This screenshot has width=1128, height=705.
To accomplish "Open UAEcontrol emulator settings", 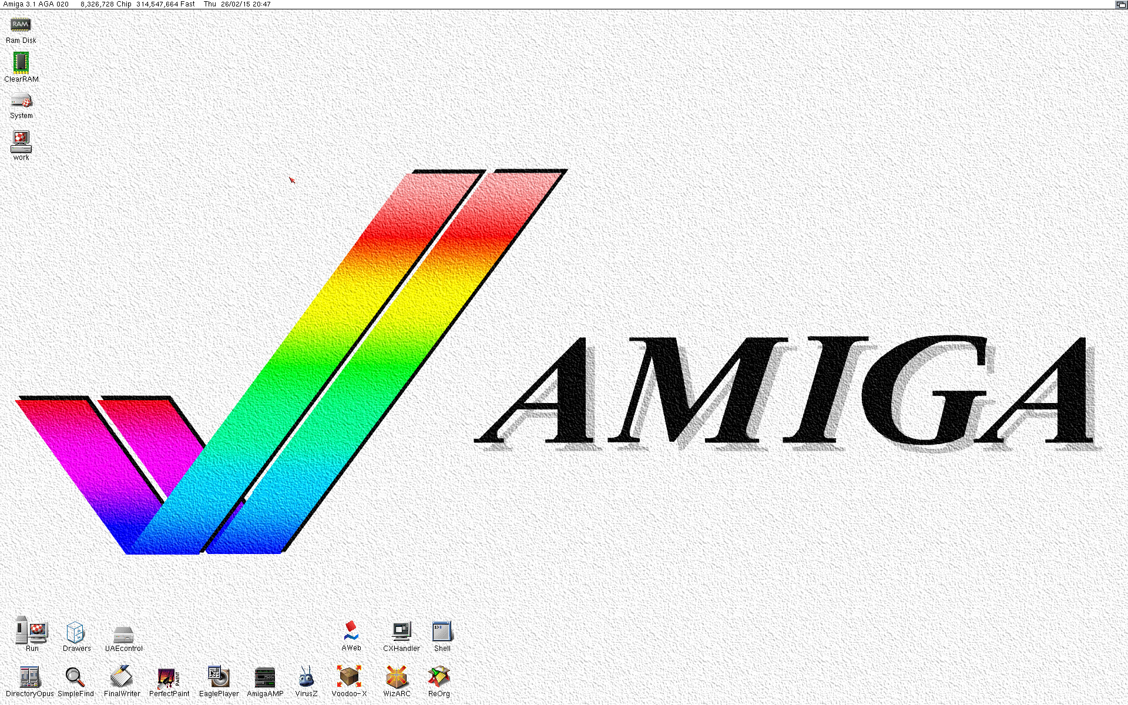I will [x=123, y=633].
